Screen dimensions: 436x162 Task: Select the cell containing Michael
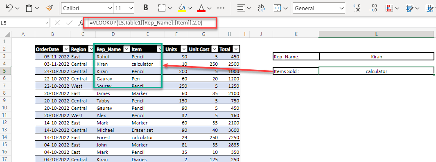113,130
